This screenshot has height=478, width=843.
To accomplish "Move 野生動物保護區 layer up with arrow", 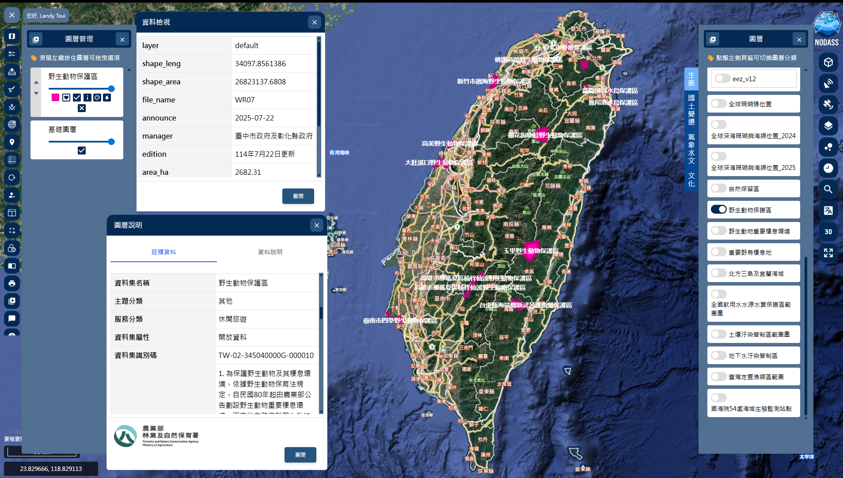I will tap(36, 83).
